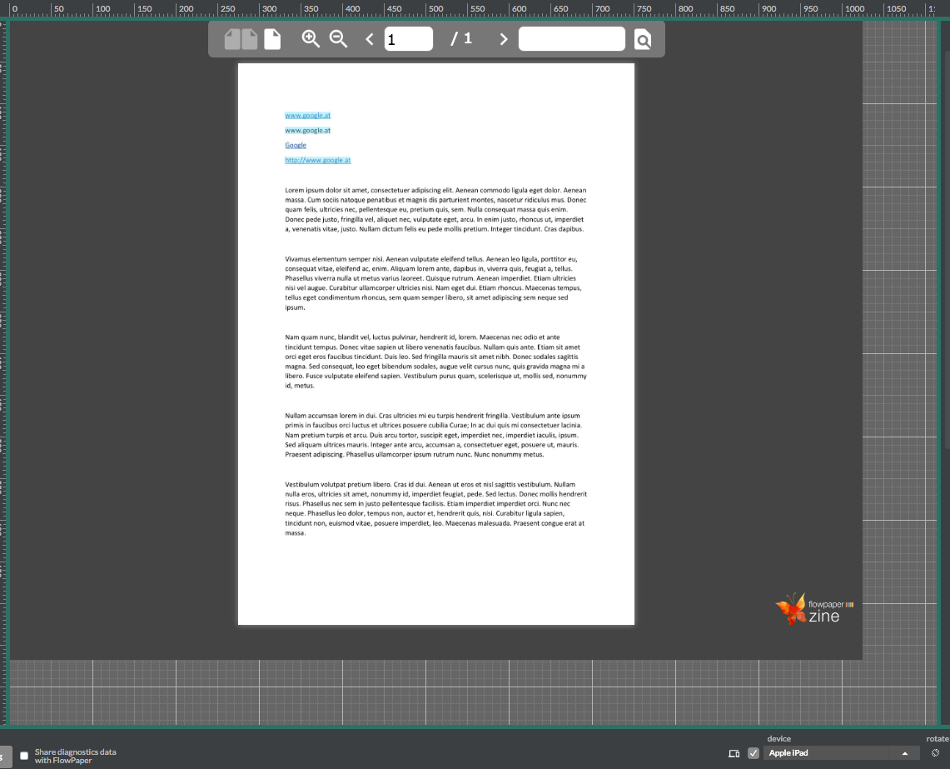Switch to two-page spread view
This screenshot has height=769, width=950.
point(241,39)
